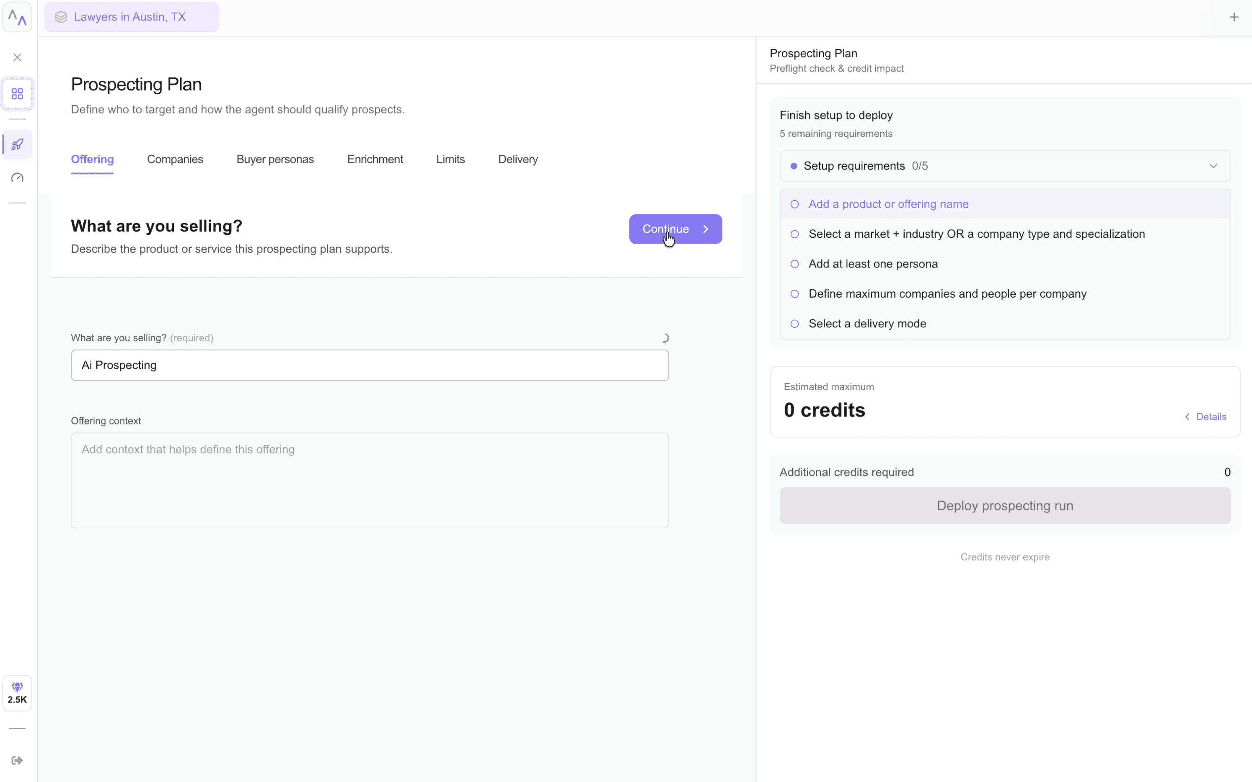The image size is (1252, 782).
Task: Select the 'Add at least one persona' requirement
Action: [x=873, y=264]
